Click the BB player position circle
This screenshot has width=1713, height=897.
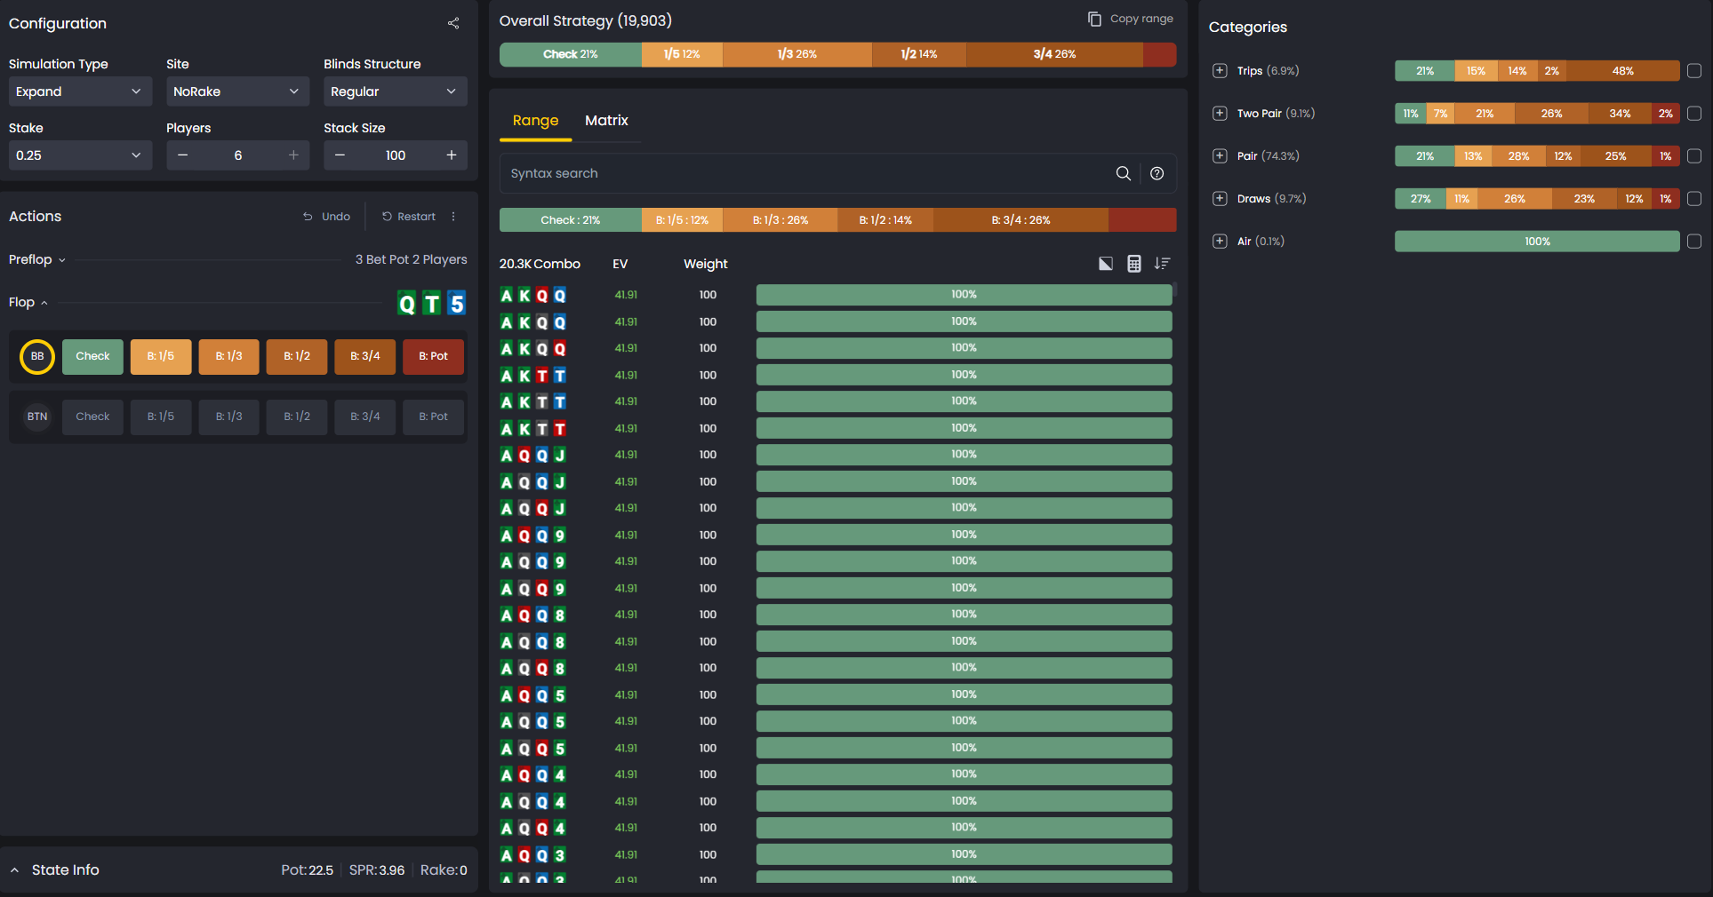tap(37, 356)
